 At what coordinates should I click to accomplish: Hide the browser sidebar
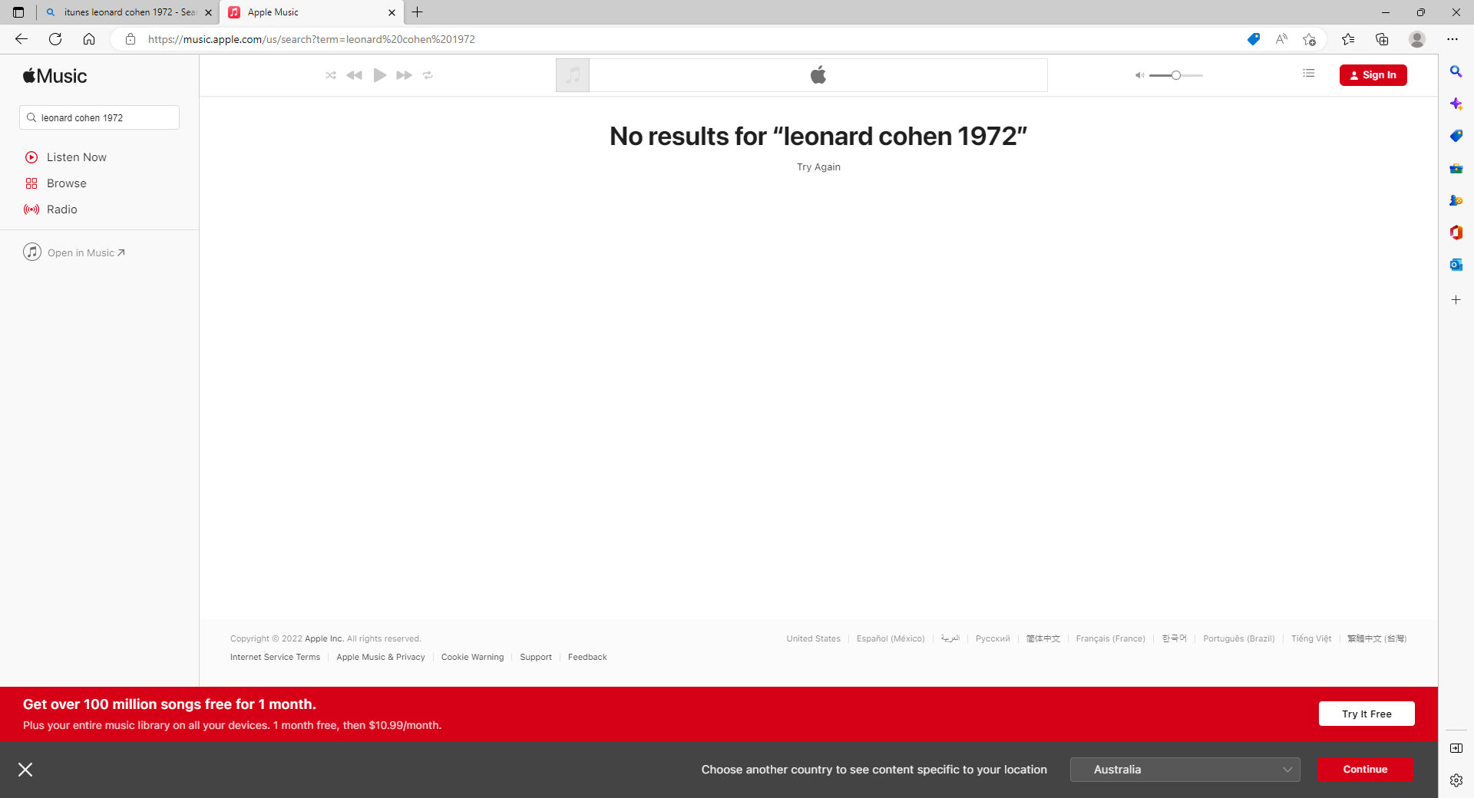1456,748
